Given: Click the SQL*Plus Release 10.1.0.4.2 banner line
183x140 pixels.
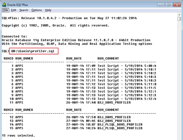Looking at the screenshot, I should [69, 18].
